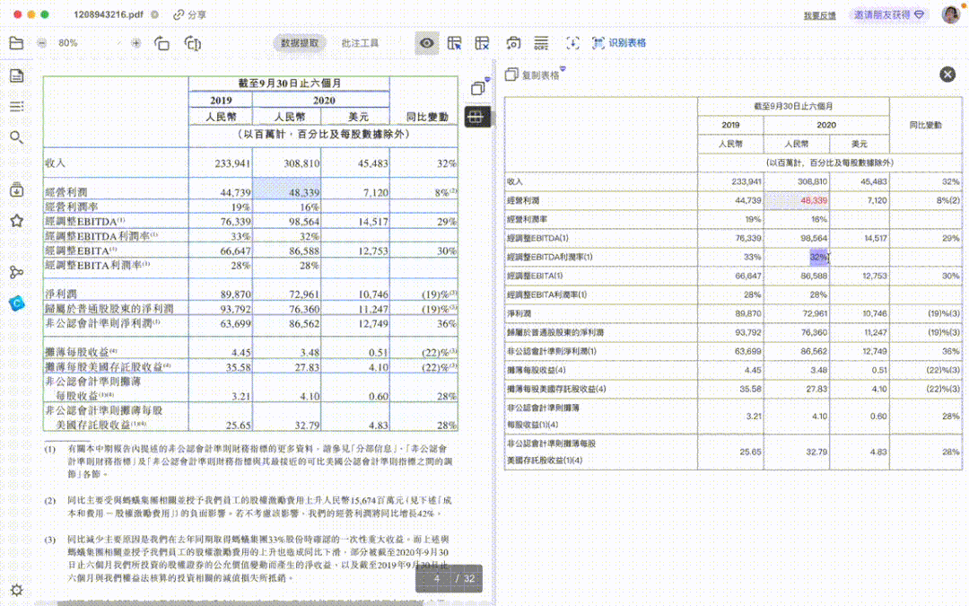Click 經調整EBITDA(1) label in extracted table
This screenshot has height=606, width=969.
pos(537,238)
